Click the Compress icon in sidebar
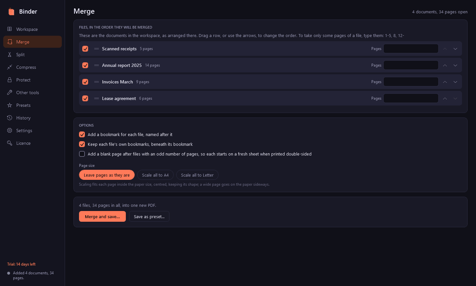 (x=10, y=67)
